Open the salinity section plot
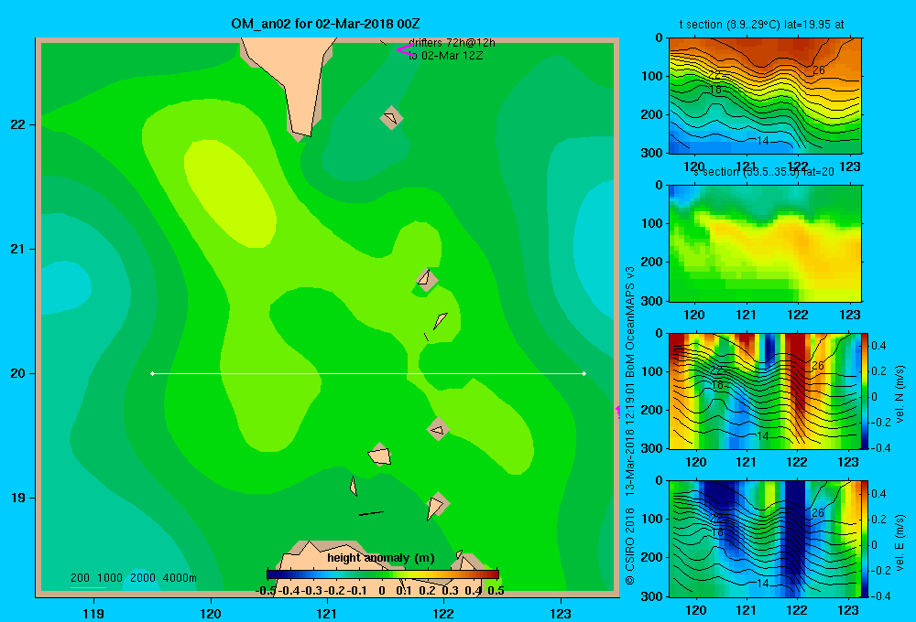916x622 pixels. (x=765, y=243)
